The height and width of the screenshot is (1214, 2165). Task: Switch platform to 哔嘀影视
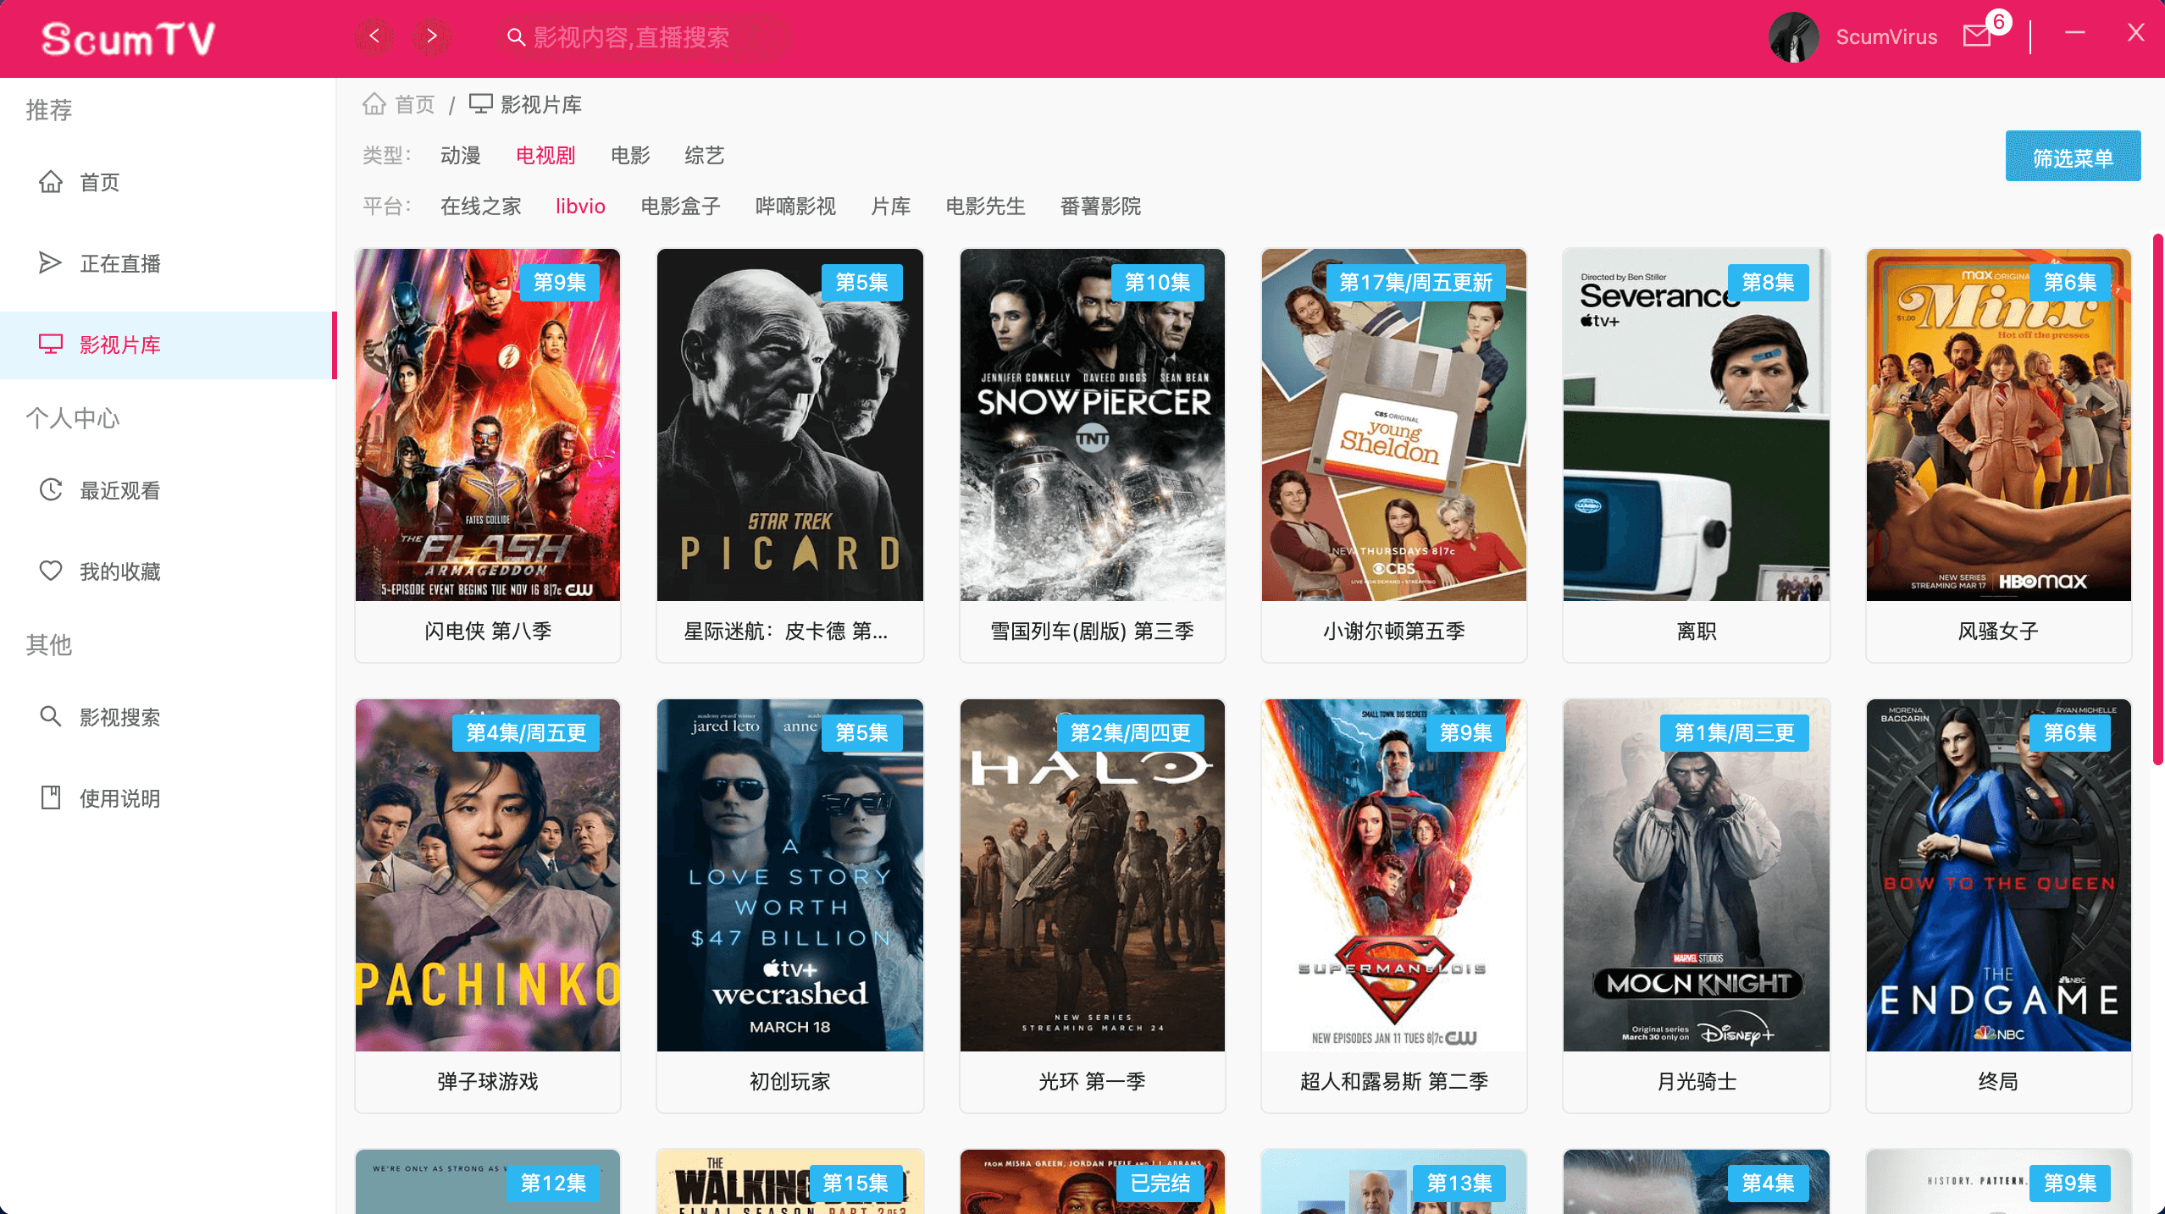click(795, 207)
